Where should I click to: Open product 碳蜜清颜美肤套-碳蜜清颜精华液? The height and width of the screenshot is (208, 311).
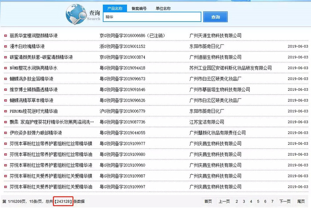coord(41,57)
